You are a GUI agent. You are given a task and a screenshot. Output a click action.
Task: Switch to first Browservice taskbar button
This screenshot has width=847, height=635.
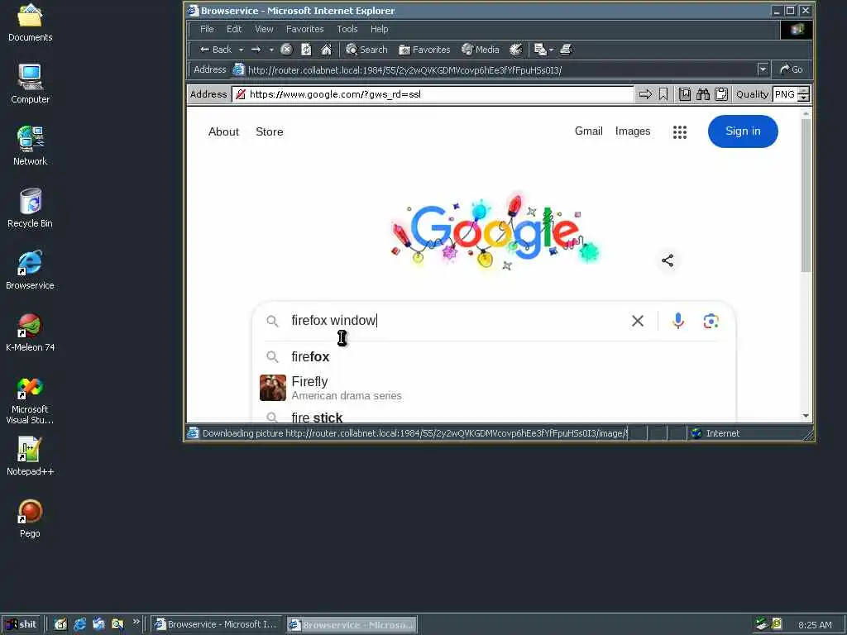pos(217,625)
